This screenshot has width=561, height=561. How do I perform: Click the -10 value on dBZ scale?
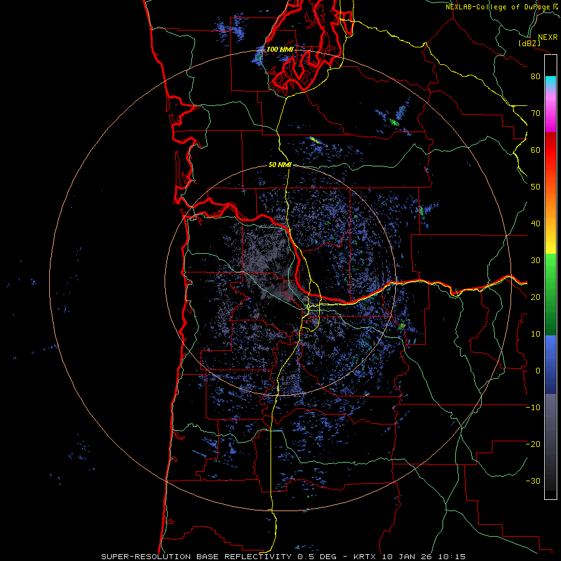point(533,408)
